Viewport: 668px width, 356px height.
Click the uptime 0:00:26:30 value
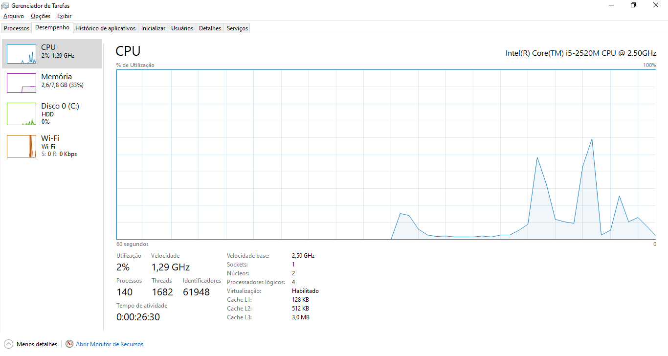click(x=138, y=317)
